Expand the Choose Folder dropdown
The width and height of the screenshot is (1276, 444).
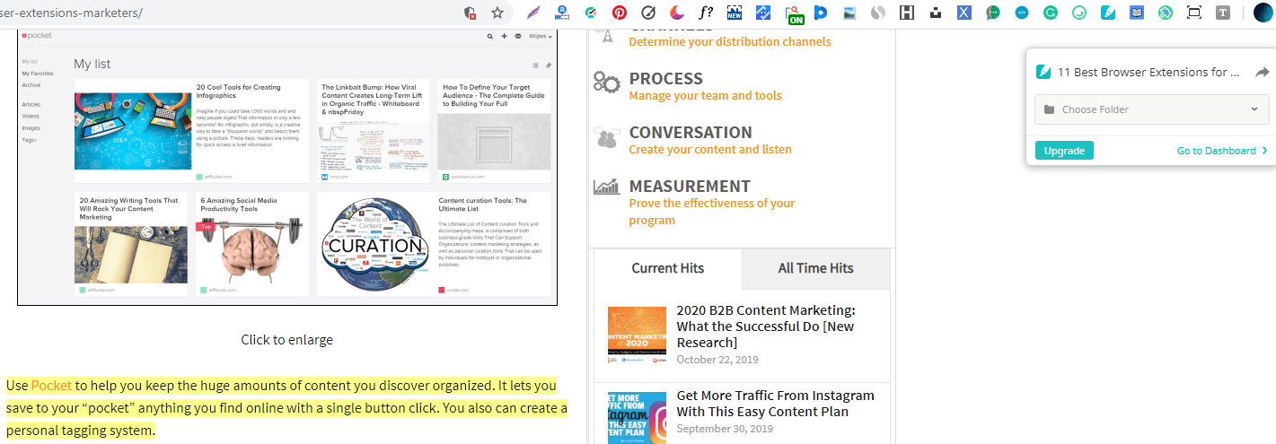pos(1150,109)
